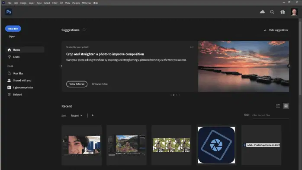Open the user profile avatar
Viewport: 302px width, 170px height.
[294, 12]
